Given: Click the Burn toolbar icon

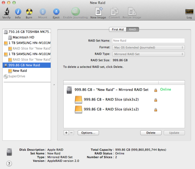Looking at the screenshot, I should click(x=29, y=12).
